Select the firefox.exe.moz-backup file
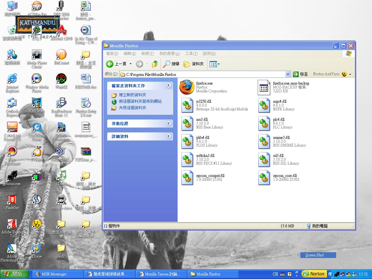 point(264,87)
